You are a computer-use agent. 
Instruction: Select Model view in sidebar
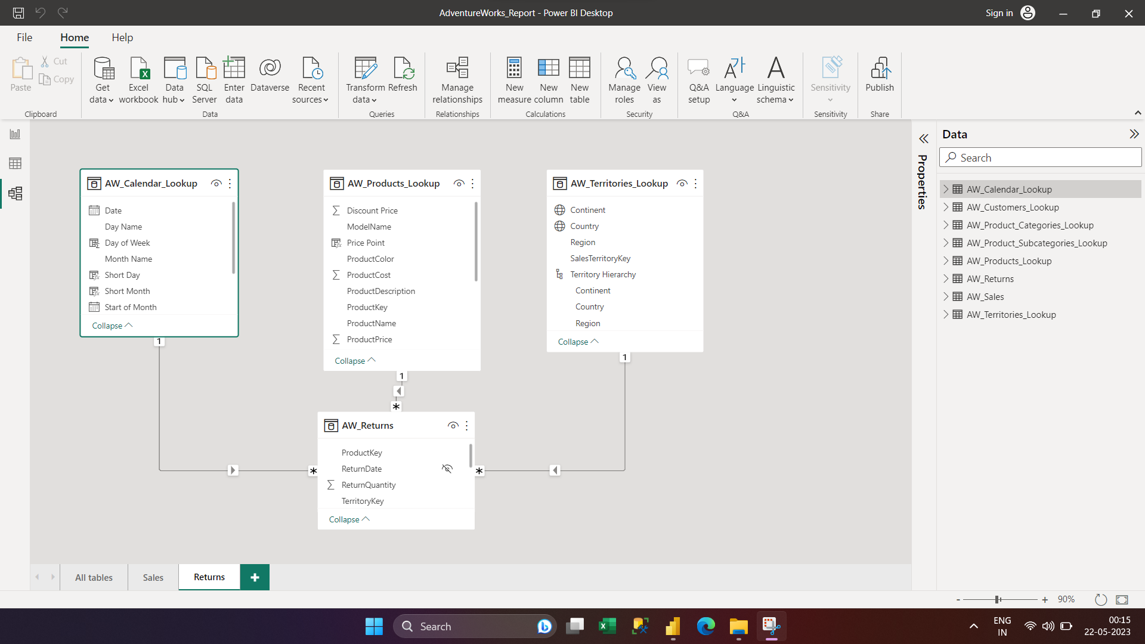pyautogui.click(x=15, y=193)
